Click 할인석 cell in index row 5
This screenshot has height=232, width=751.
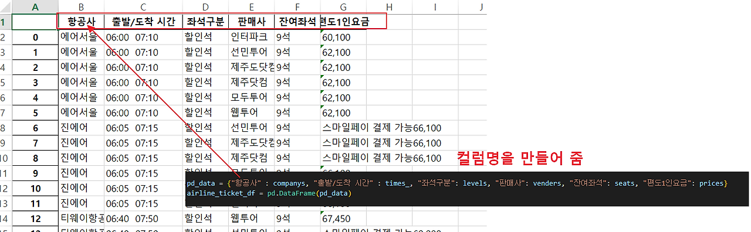[x=205, y=113]
